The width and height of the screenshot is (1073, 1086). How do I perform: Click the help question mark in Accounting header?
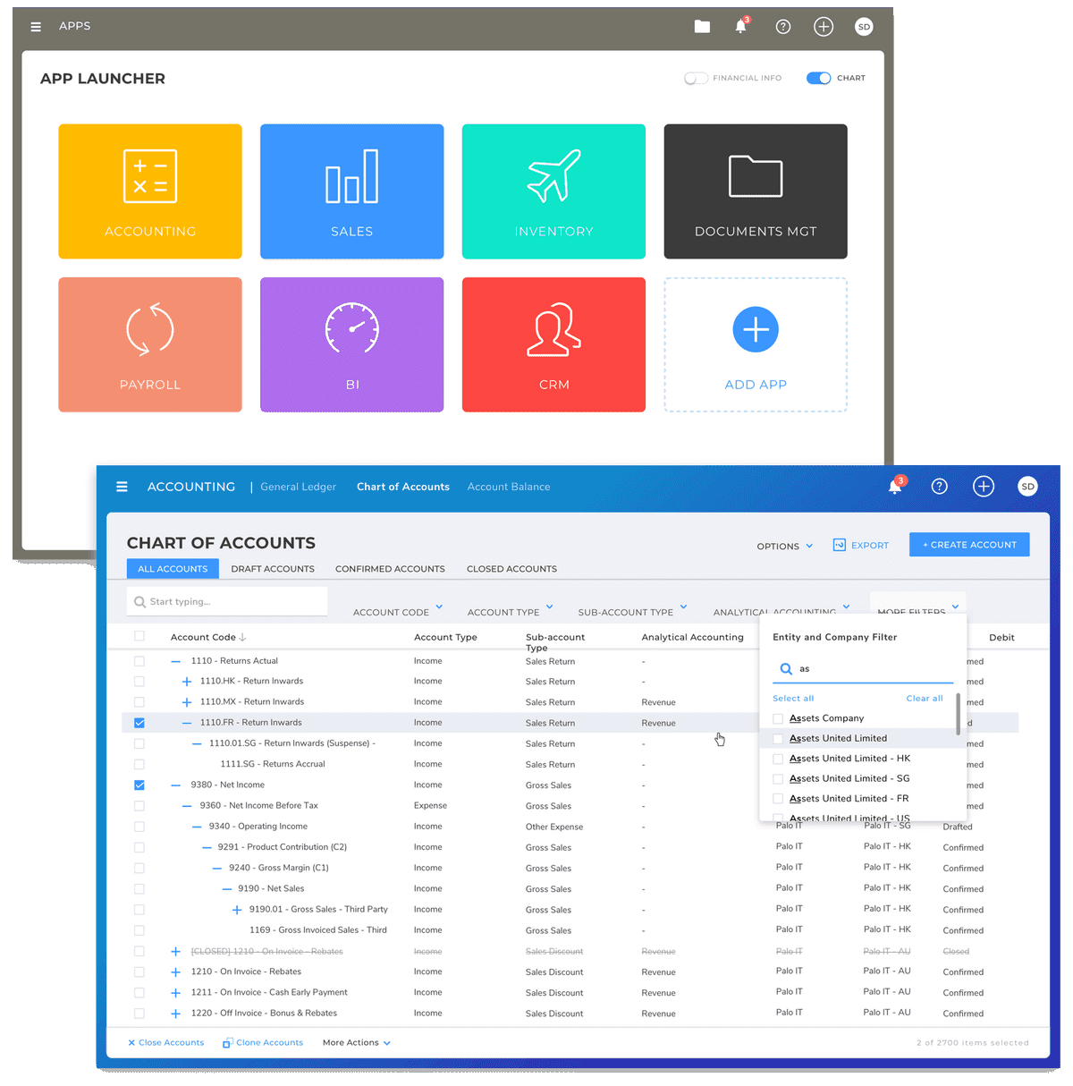(x=939, y=487)
